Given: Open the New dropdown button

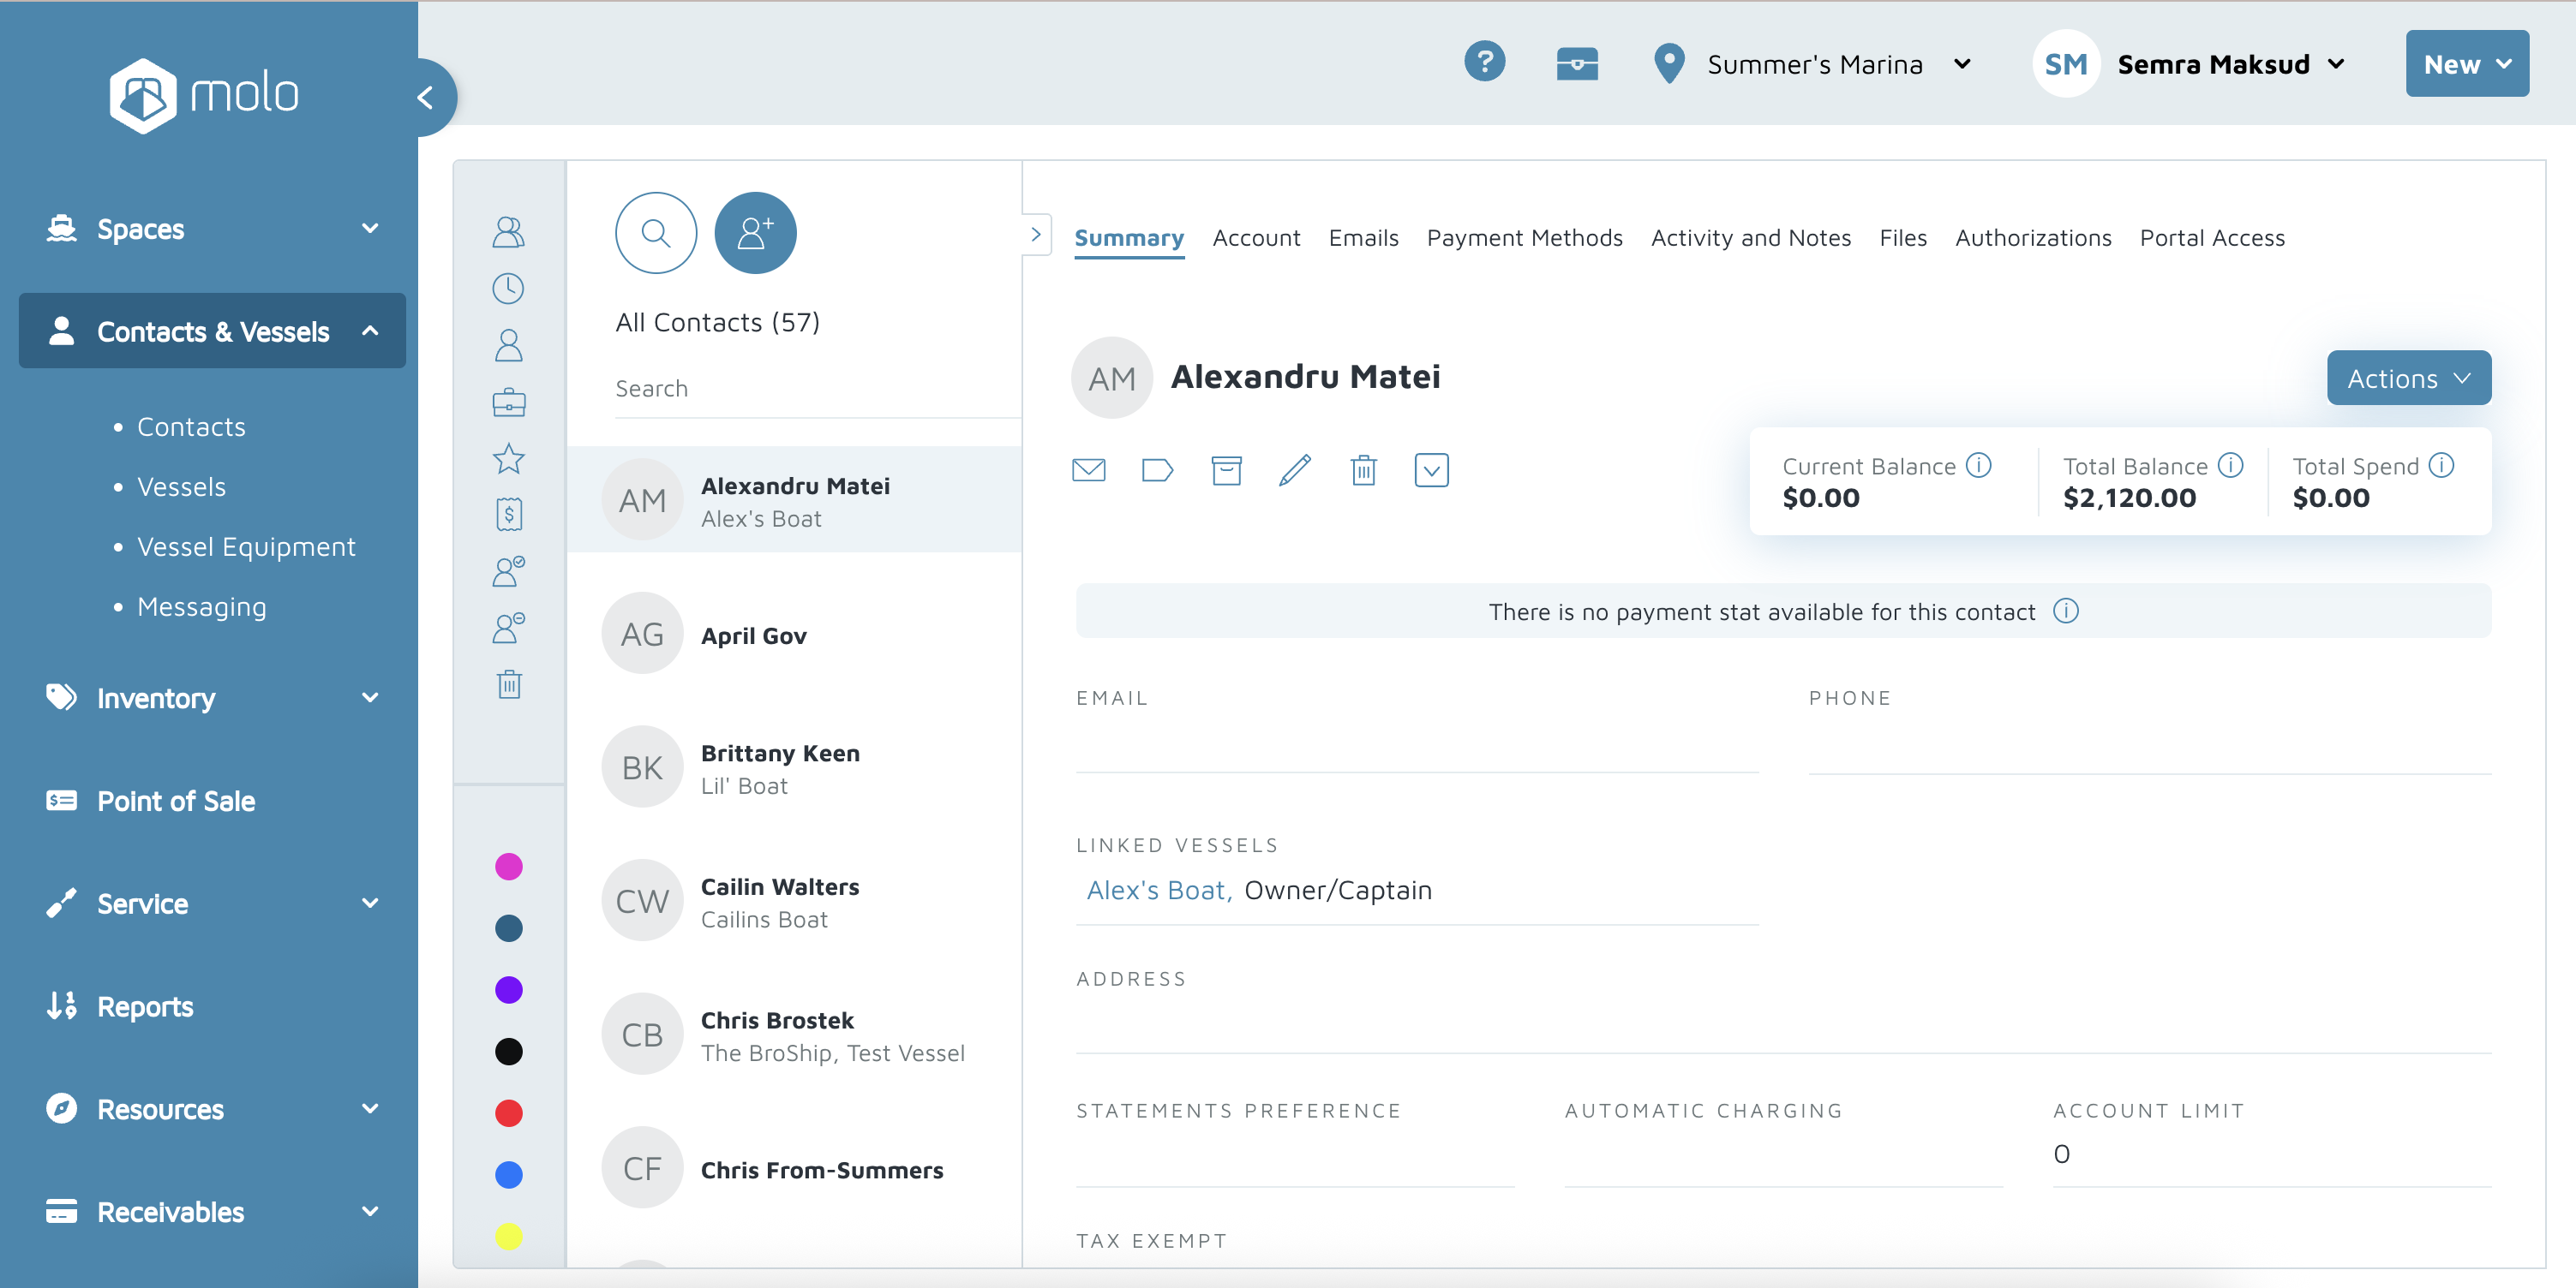Looking at the screenshot, I should pos(2466,64).
